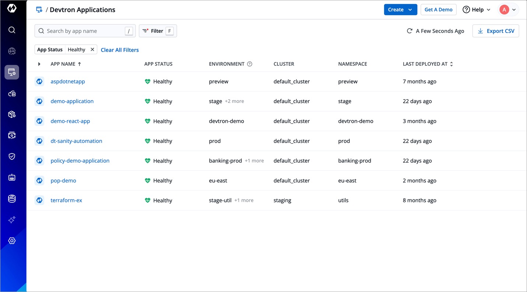The width and height of the screenshot is (527, 292).
Task: Open the Resource Browser globe icon
Action: tap(12, 51)
